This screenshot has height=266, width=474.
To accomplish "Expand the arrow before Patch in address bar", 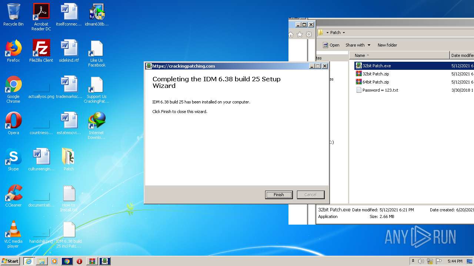I will click(327, 33).
